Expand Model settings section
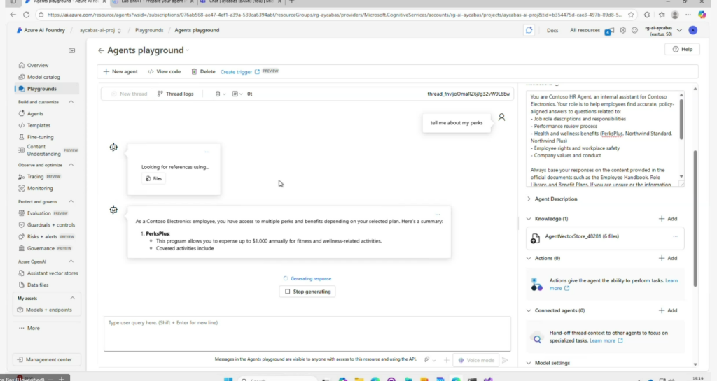Image resolution: width=717 pixels, height=381 pixels. (549, 364)
